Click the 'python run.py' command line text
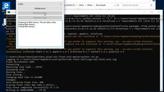Viewport: 164px width, 92px height. pyautogui.click(x=90, y=57)
